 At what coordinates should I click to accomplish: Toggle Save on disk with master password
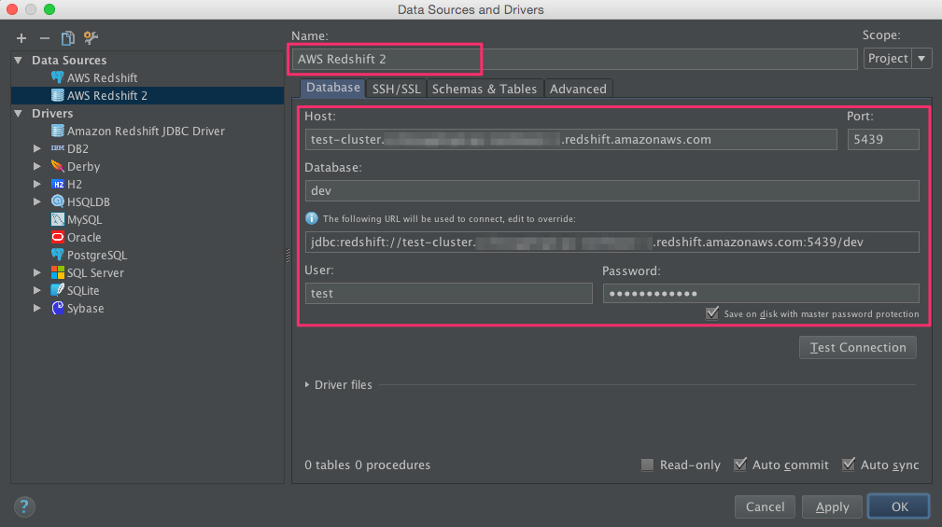tap(712, 314)
